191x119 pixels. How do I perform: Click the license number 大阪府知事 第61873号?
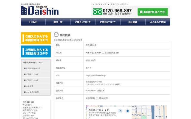pos(97,98)
